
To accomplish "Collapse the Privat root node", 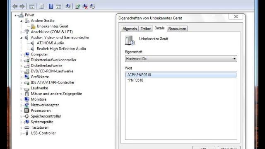I will [x=16, y=15].
